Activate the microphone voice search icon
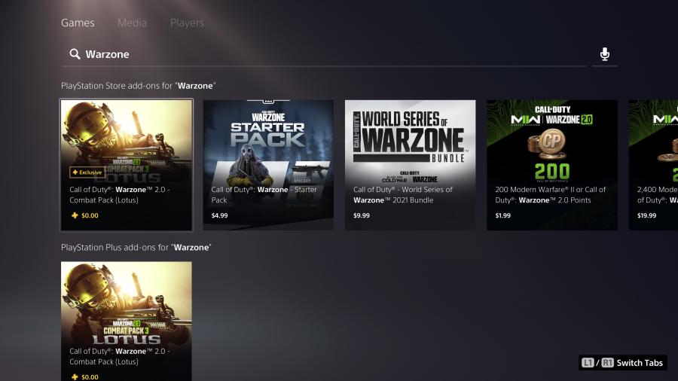 (x=604, y=54)
